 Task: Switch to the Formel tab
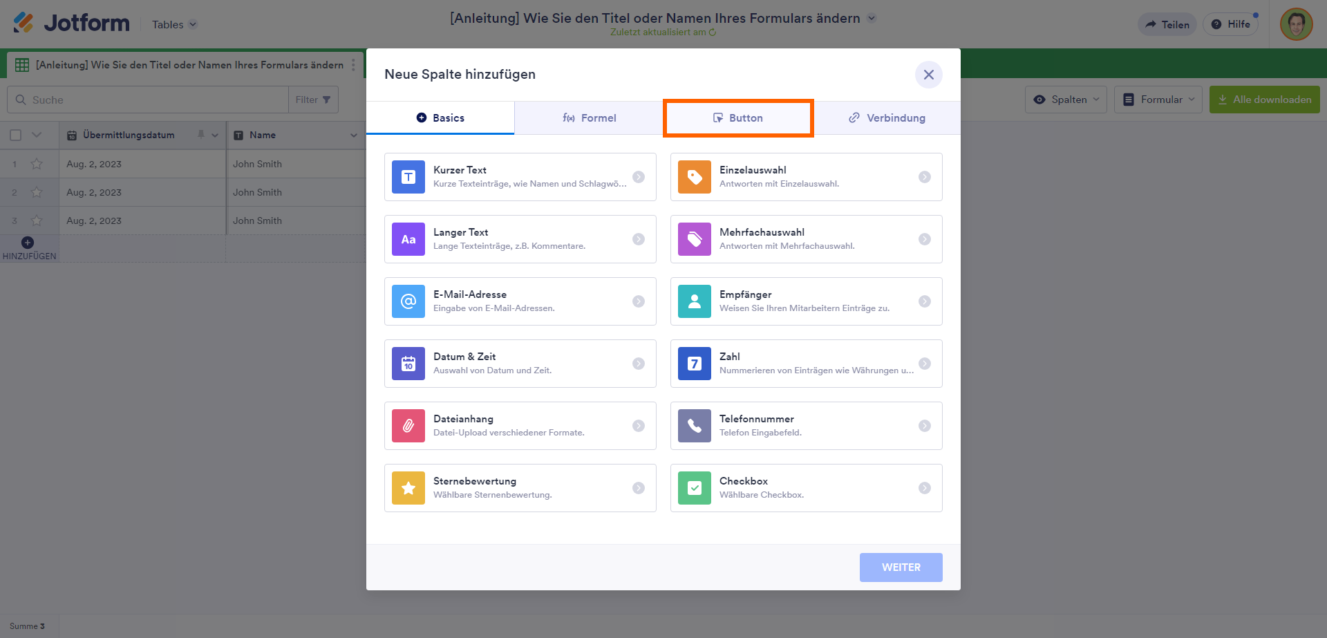point(589,118)
